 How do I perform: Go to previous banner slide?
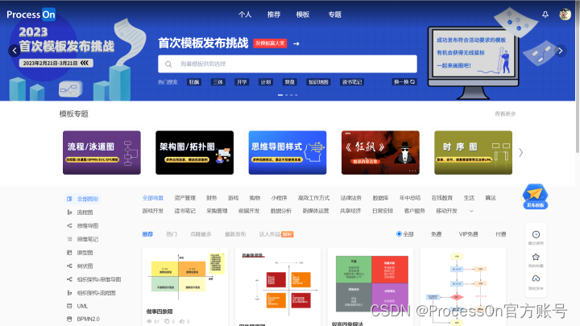14,51
